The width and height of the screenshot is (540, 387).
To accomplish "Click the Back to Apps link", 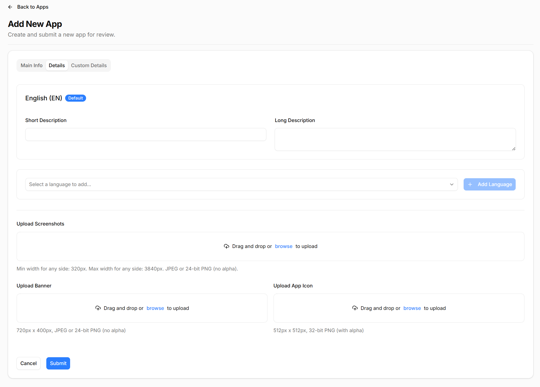I will [x=33, y=7].
